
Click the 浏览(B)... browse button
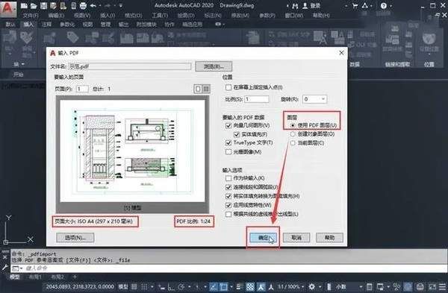[214, 66]
